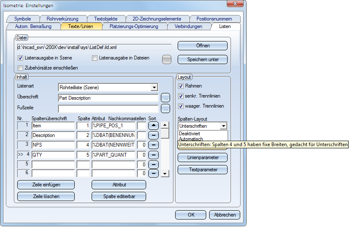Expand the Spalten-Layout combo box
349x227 pixels.
[223, 126]
